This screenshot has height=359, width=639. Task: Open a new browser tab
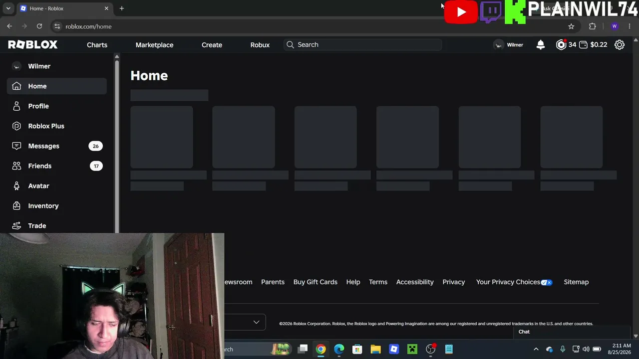(x=122, y=8)
